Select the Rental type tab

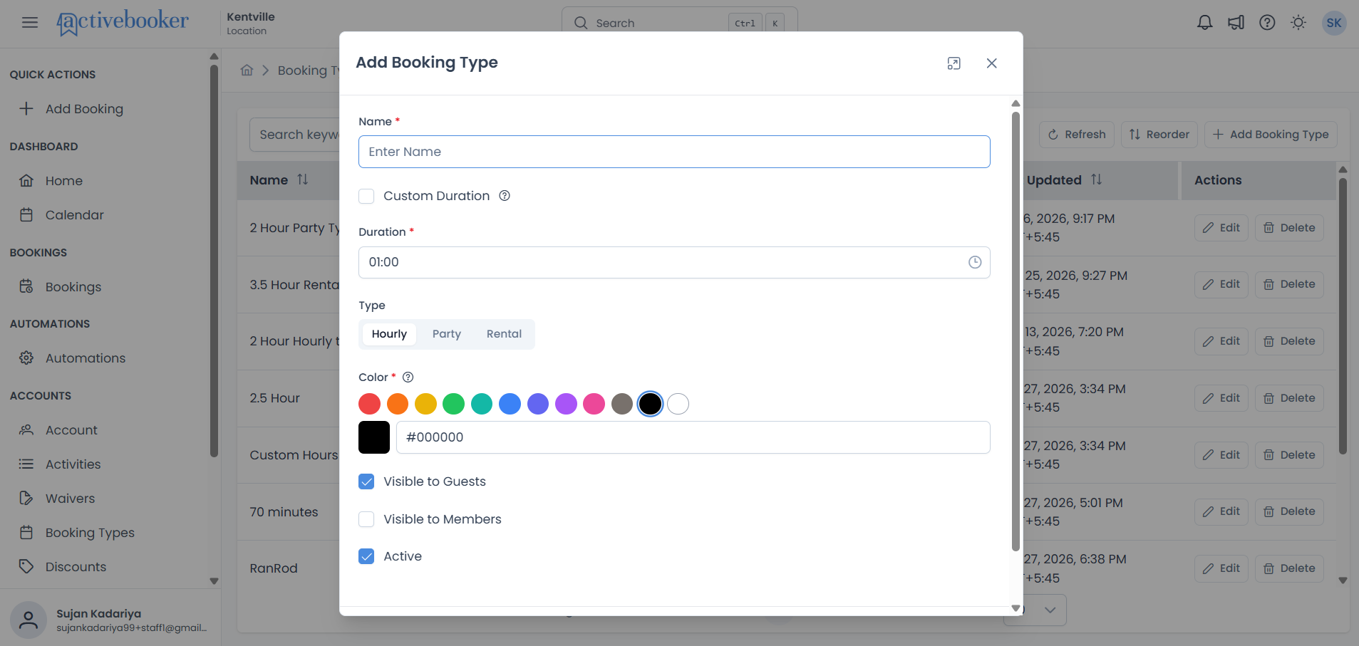[504, 334]
